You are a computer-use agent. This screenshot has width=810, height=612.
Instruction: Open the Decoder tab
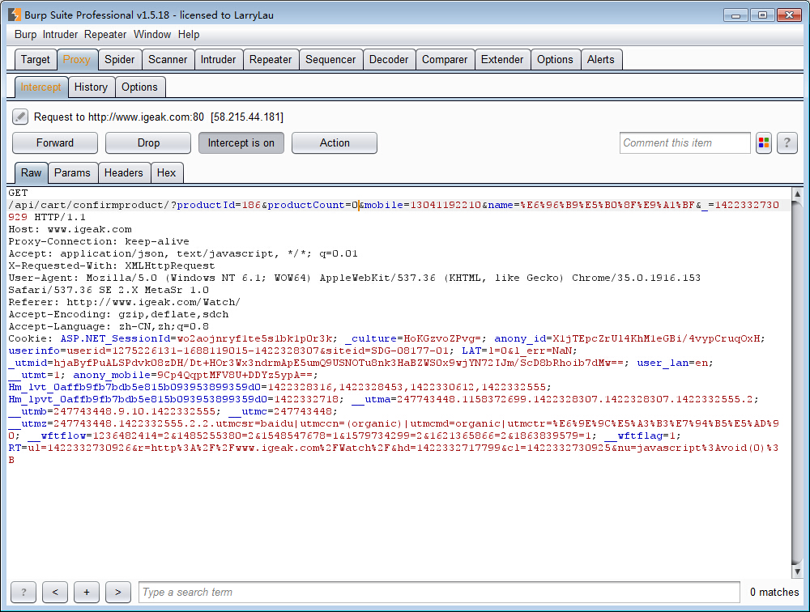pyautogui.click(x=389, y=59)
